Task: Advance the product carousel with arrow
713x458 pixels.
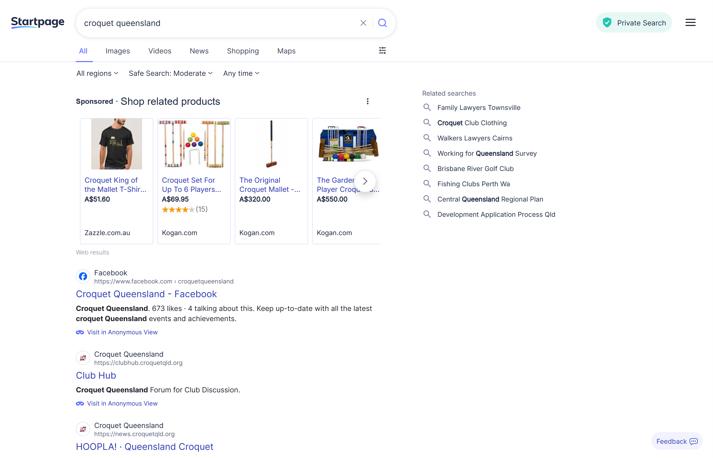Action: 365,181
